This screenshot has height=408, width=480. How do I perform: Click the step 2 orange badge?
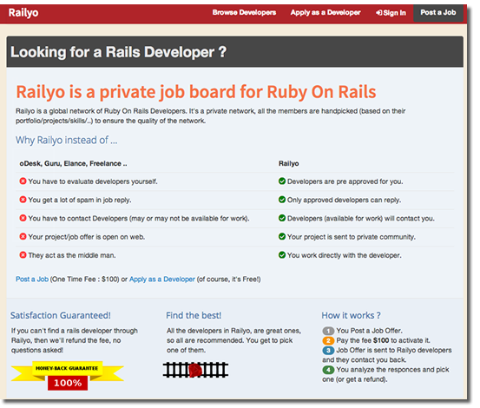coord(328,340)
